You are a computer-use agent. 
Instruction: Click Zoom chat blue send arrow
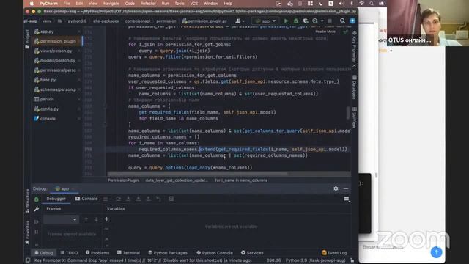[x=436, y=252]
